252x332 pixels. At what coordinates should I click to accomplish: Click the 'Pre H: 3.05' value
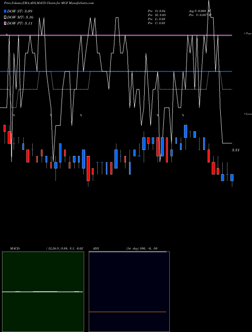point(157,15)
